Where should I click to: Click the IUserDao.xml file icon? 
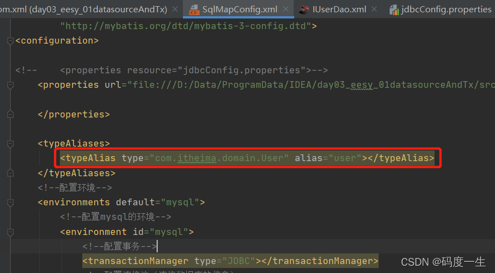pyautogui.click(x=304, y=10)
